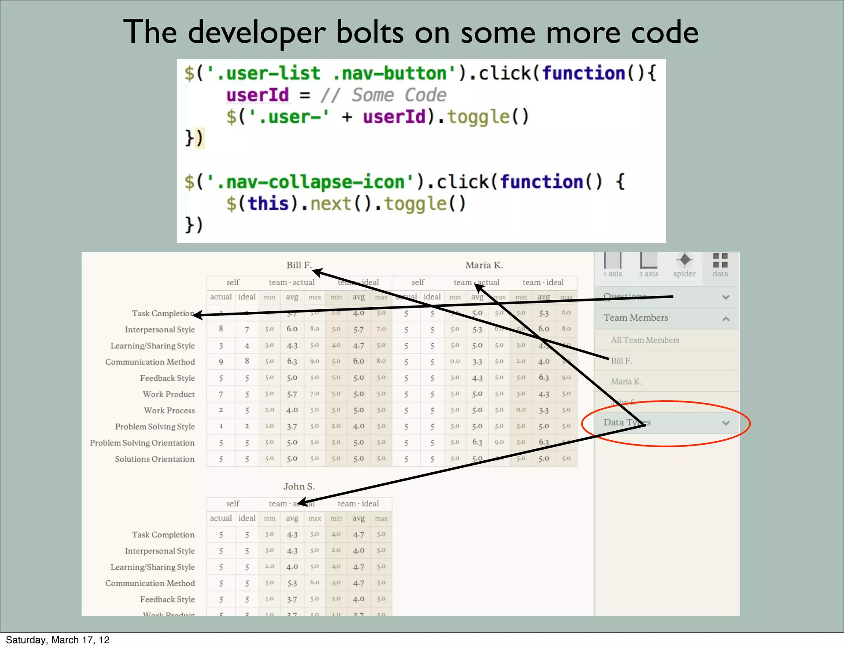The width and height of the screenshot is (844, 649).
Task: Click Bill F.'s actual subheader under self
Action: (221, 297)
